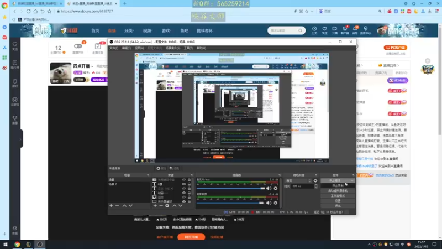442x249 pixels.
Task: Move source down in sources list
Action: point(181,205)
